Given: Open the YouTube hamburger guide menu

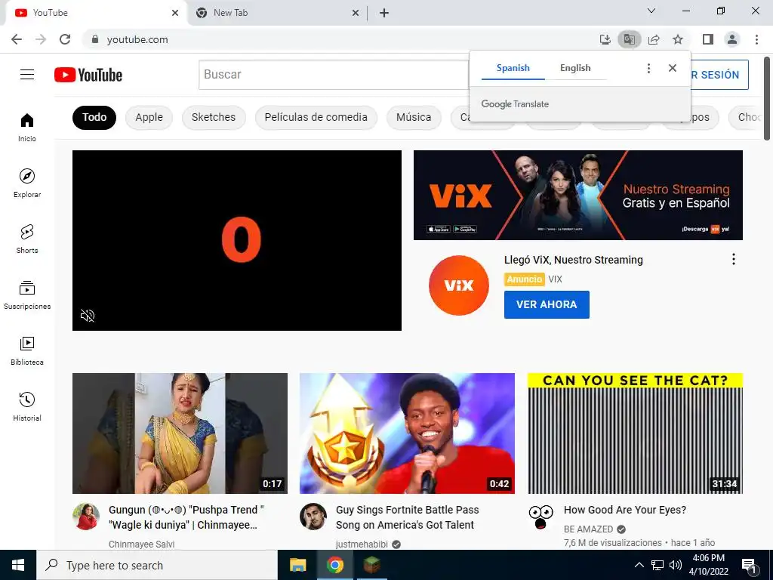Looking at the screenshot, I should click(27, 75).
